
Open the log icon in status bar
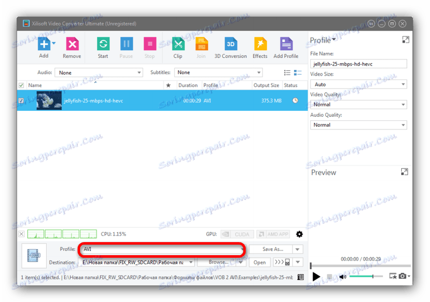coord(301,277)
